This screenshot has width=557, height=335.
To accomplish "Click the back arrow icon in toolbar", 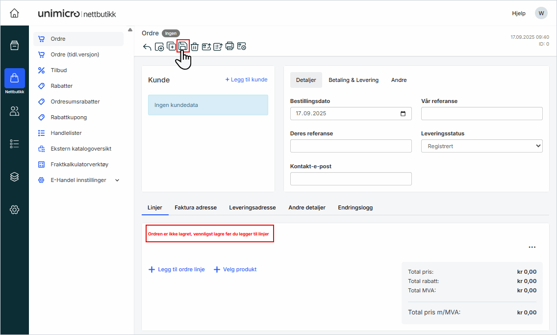I will [x=147, y=47].
